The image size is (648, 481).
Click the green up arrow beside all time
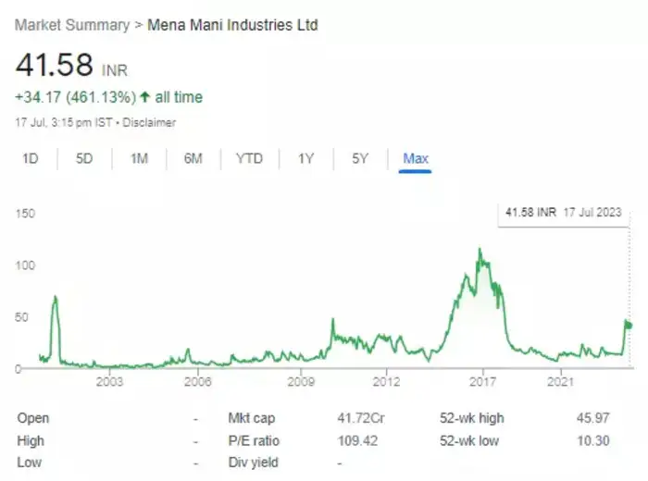click(x=144, y=97)
